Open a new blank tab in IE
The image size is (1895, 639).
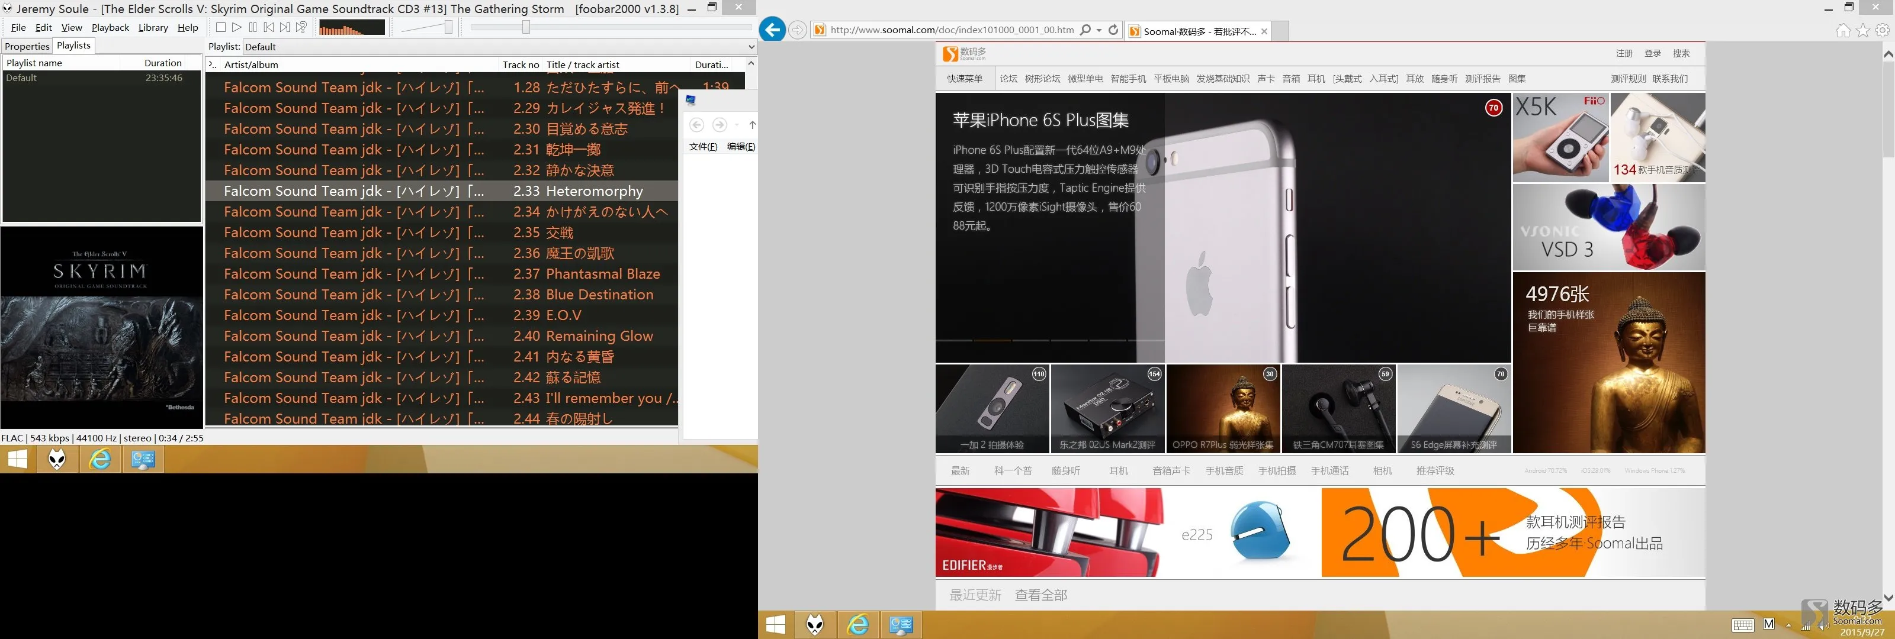pos(1281,31)
